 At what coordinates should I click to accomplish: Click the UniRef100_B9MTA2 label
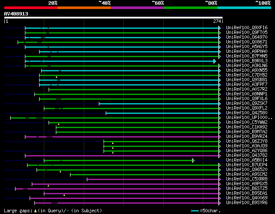[247, 132]
